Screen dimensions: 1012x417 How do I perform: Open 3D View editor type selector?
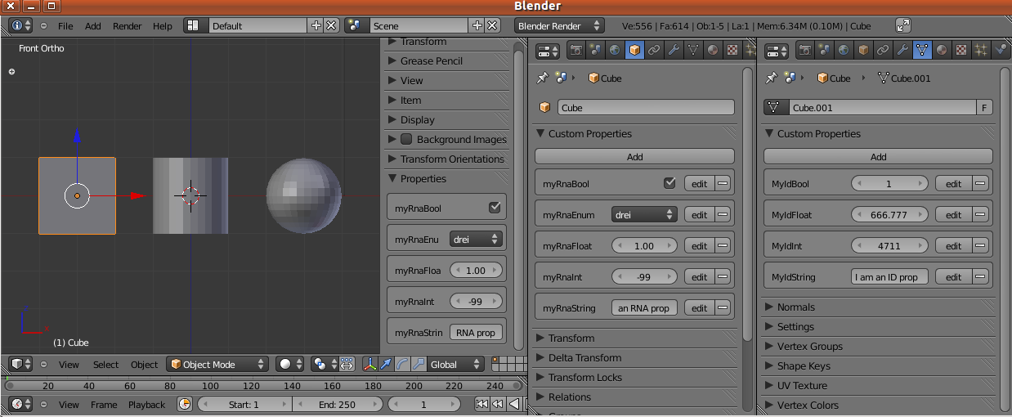21,365
